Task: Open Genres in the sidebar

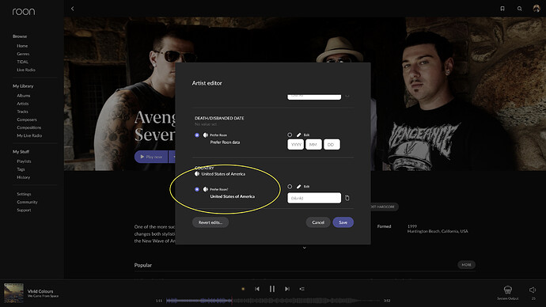Action: [x=23, y=54]
